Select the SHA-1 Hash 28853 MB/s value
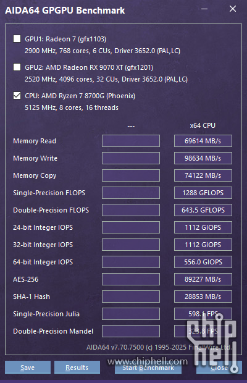Screen dimensions: 247x383 203,297
